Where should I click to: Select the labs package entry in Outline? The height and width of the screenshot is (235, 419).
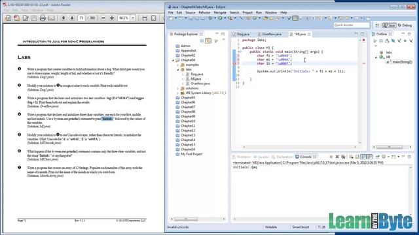click(x=386, y=52)
